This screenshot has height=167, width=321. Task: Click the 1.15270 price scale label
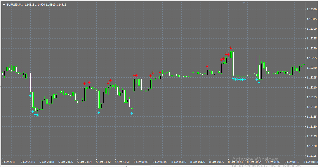tap(311, 49)
